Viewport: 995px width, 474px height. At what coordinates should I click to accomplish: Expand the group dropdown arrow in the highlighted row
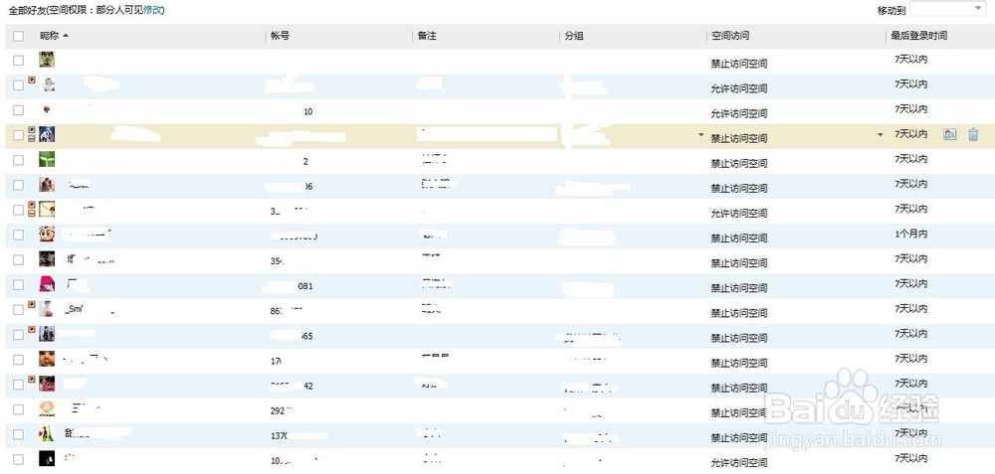point(700,134)
